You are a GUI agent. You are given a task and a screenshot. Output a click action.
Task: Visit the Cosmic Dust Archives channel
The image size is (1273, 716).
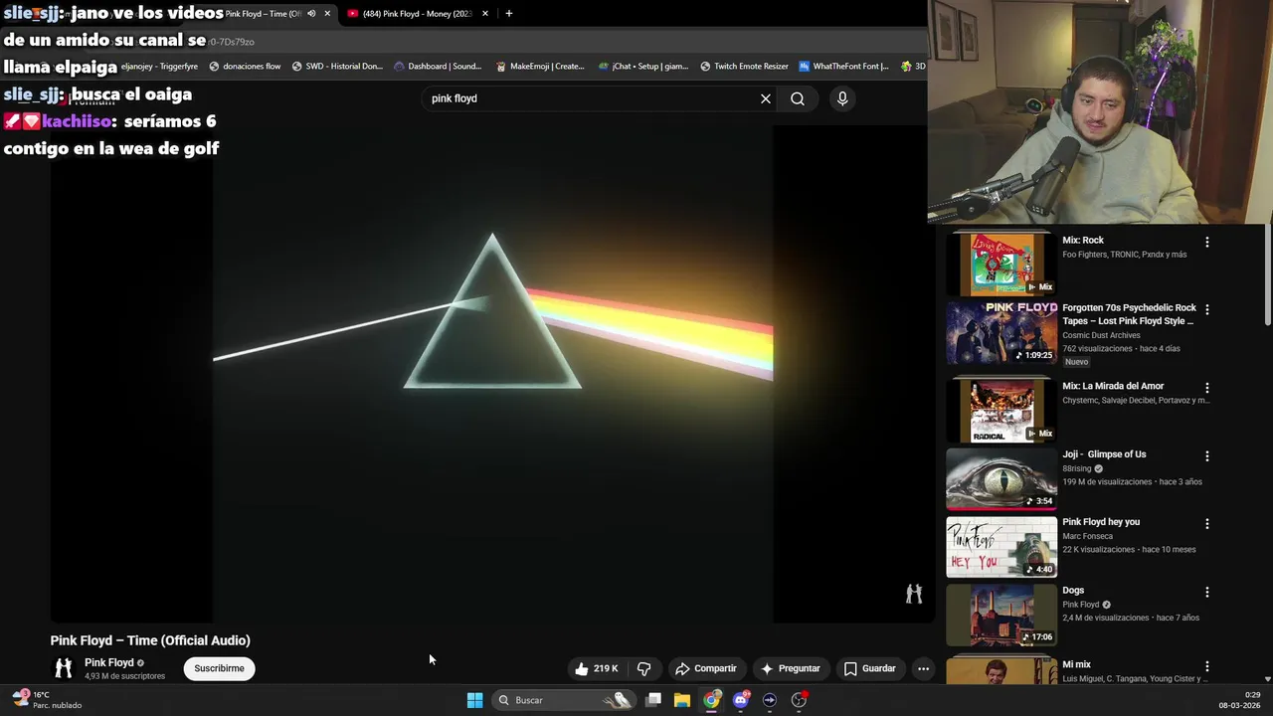(1101, 335)
